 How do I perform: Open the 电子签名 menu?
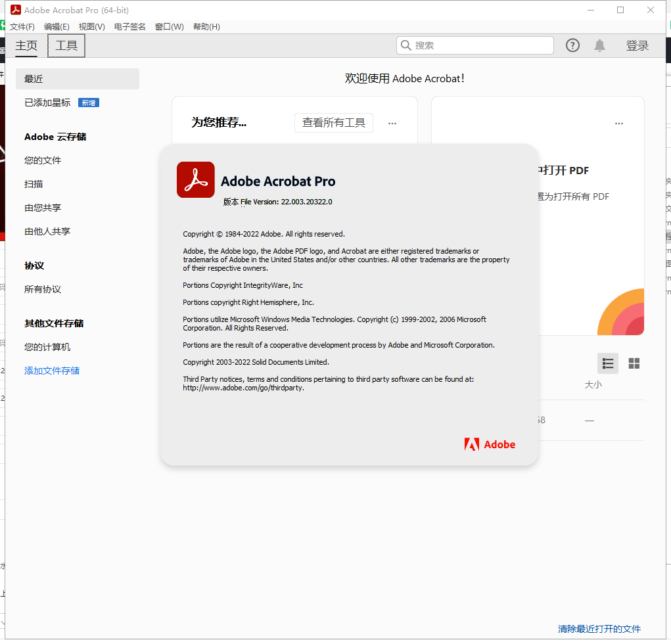click(130, 27)
